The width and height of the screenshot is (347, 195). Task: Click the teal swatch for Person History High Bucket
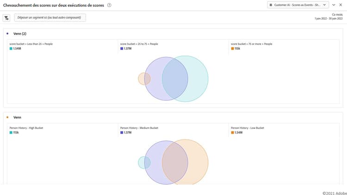point(11,132)
